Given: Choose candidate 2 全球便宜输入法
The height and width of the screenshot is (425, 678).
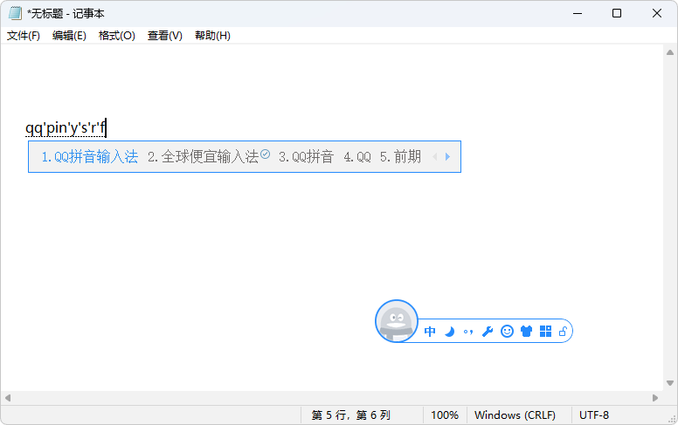Looking at the screenshot, I should pyautogui.click(x=204, y=157).
